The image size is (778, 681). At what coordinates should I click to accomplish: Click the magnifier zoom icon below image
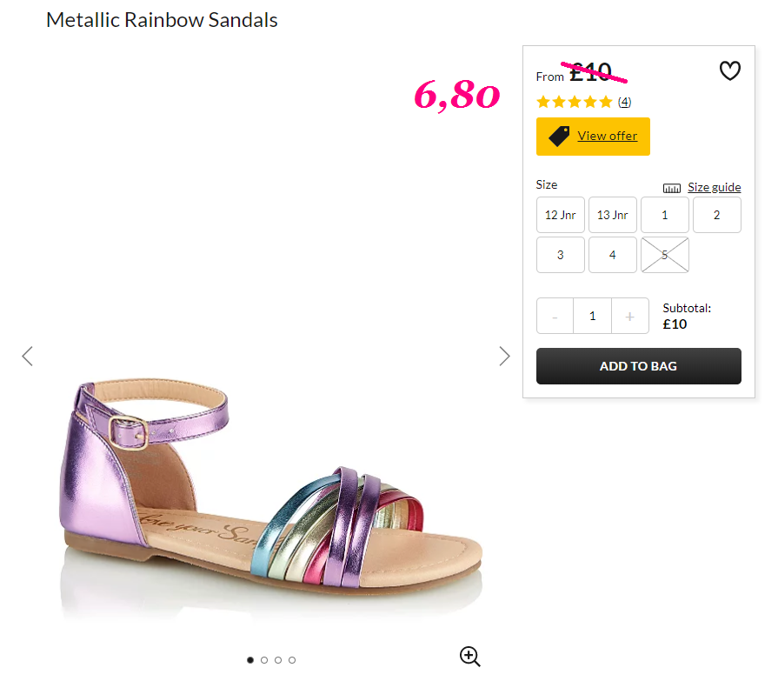coord(470,656)
